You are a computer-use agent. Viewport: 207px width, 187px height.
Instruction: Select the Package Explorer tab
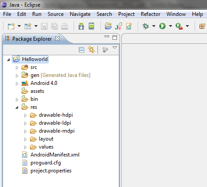[32, 39]
